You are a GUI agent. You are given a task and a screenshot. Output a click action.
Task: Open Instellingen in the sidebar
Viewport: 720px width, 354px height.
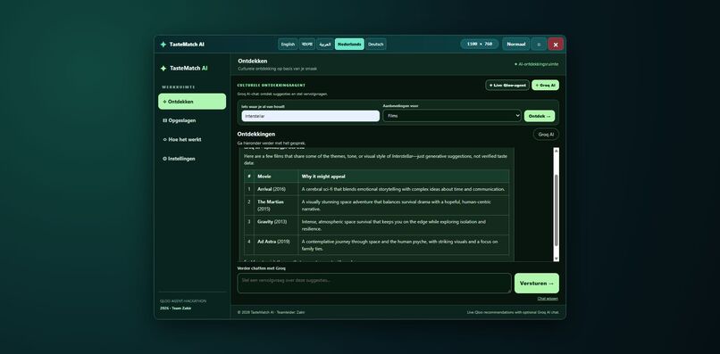click(192, 159)
